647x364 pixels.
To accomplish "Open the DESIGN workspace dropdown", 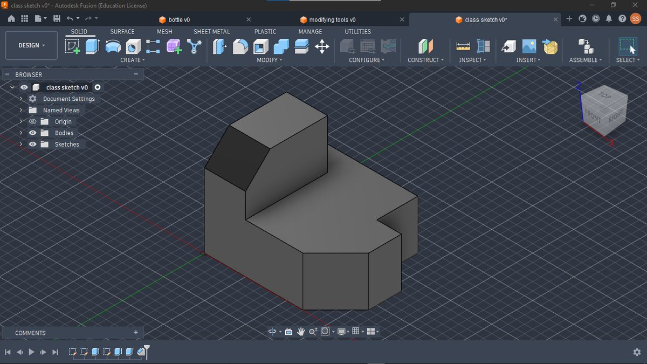I will (31, 45).
